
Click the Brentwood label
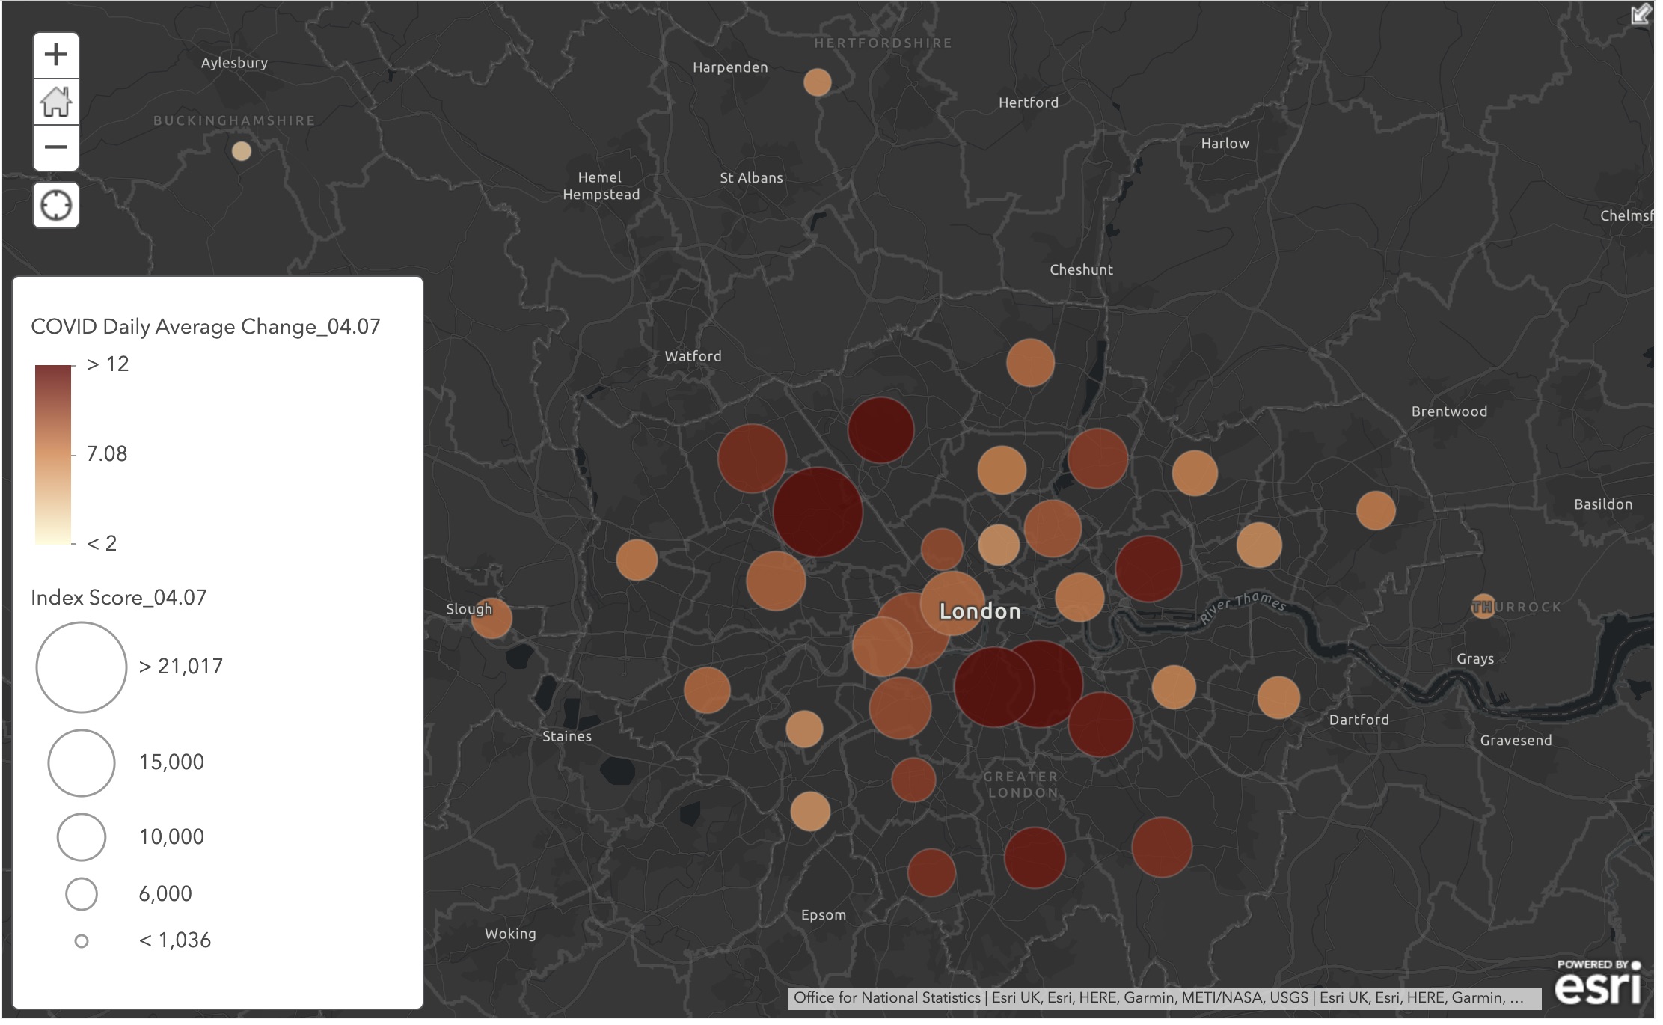tap(1450, 411)
